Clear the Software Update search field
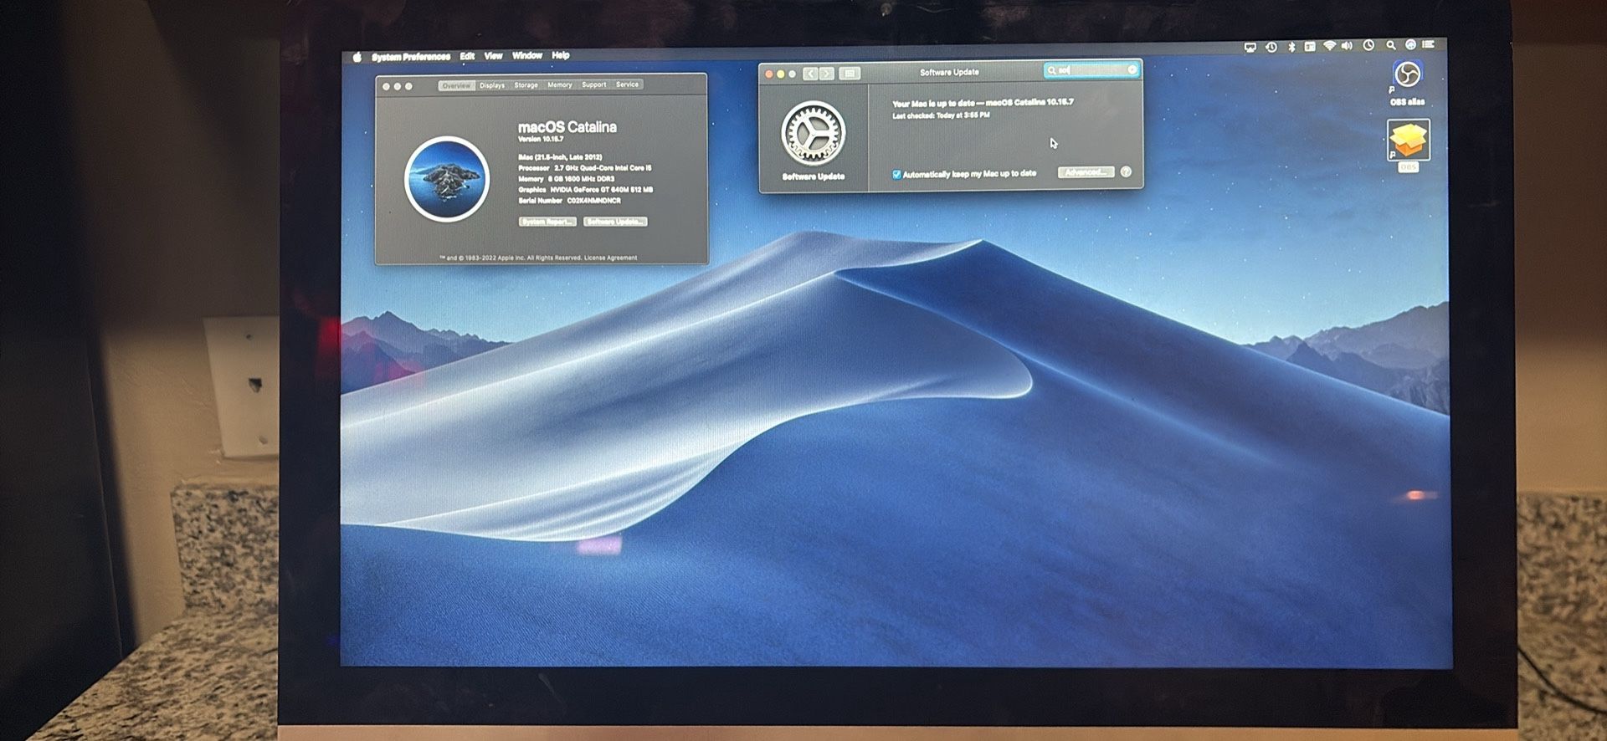This screenshot has width=1607, height=741. pos(1132,69)
